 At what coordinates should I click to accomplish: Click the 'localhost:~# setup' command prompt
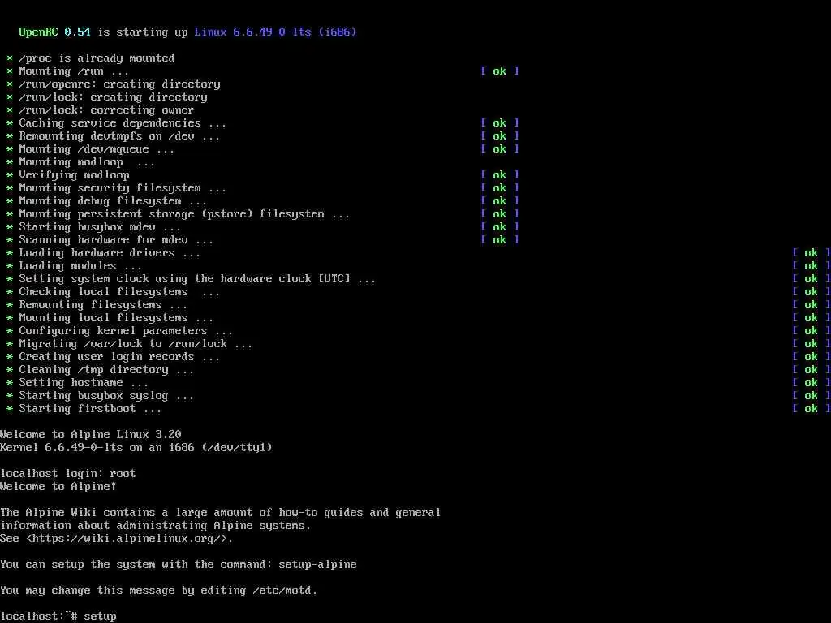[58, 617]
